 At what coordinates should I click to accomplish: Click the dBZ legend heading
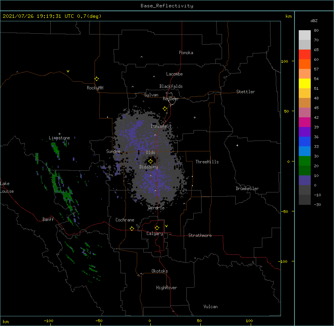(314, 21)
